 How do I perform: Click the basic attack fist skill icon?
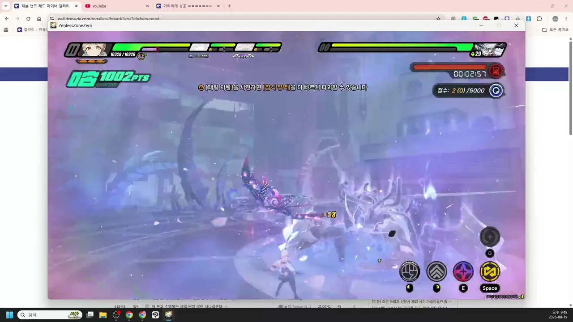[410, 271]
